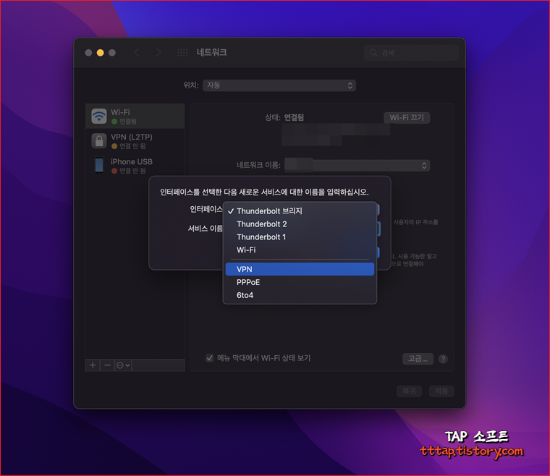Pick 6to4 interface option

click(300, 295)
